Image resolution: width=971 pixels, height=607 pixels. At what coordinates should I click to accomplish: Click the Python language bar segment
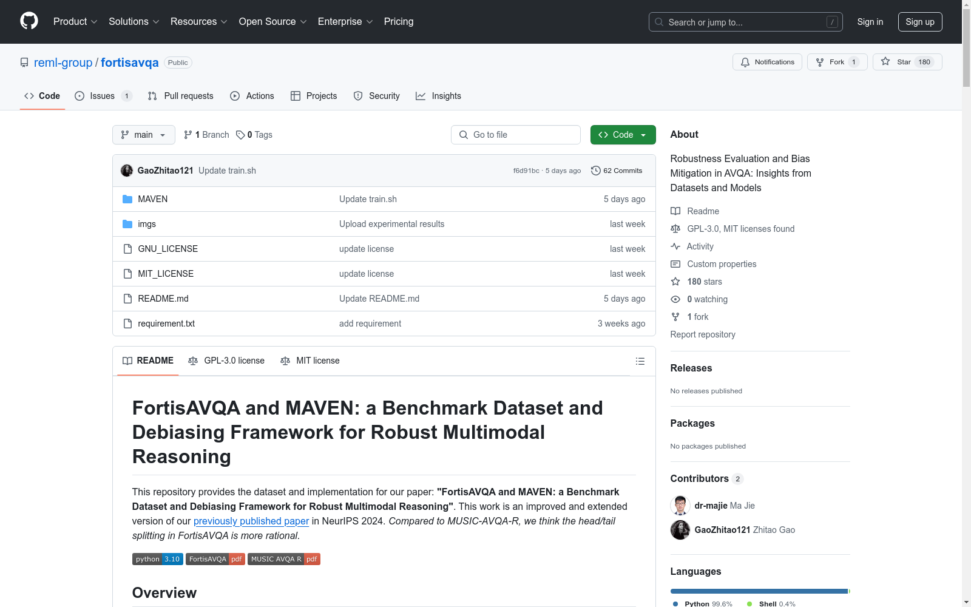pyautogui.click(x=759, y=591)
